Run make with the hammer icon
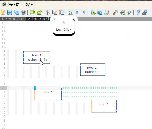 pyautogui.click(x=116, y=12)
